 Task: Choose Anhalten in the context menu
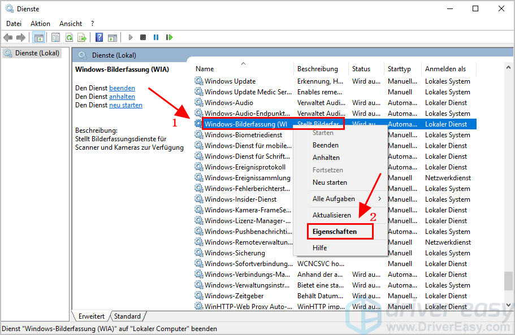point(340,158)
